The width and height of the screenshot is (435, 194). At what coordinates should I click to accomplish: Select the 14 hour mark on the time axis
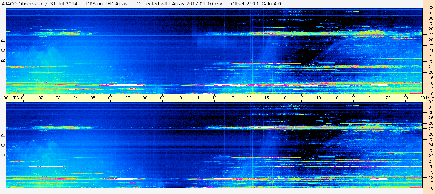(x=249, y=98)
